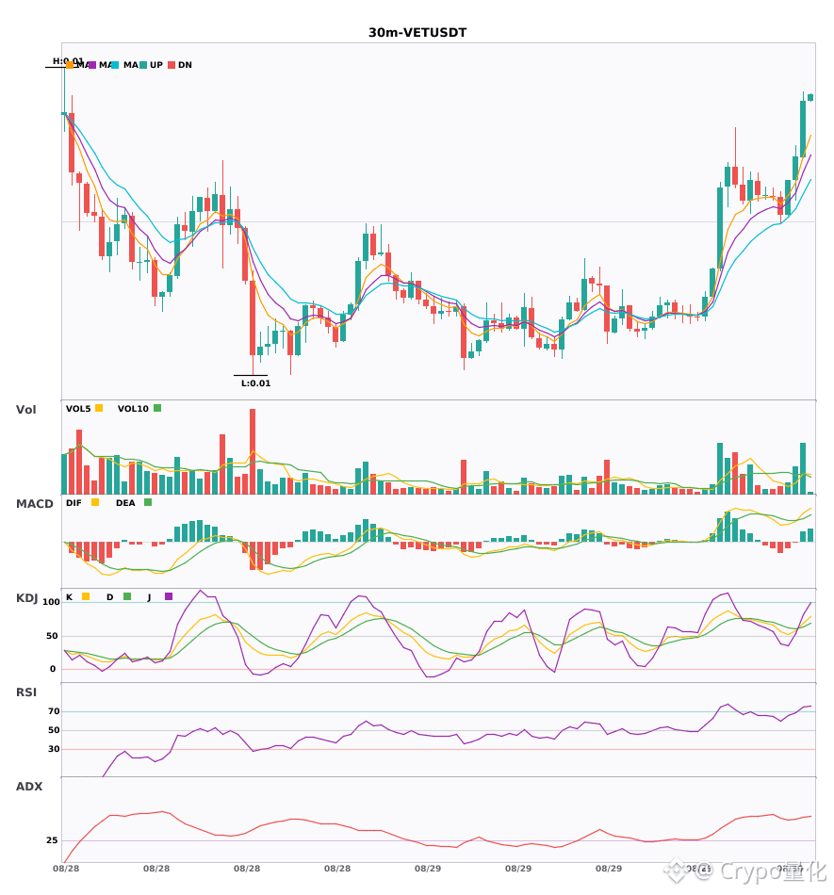Click the DIF legend text
The image size is (834, 895).
point(74,503)
